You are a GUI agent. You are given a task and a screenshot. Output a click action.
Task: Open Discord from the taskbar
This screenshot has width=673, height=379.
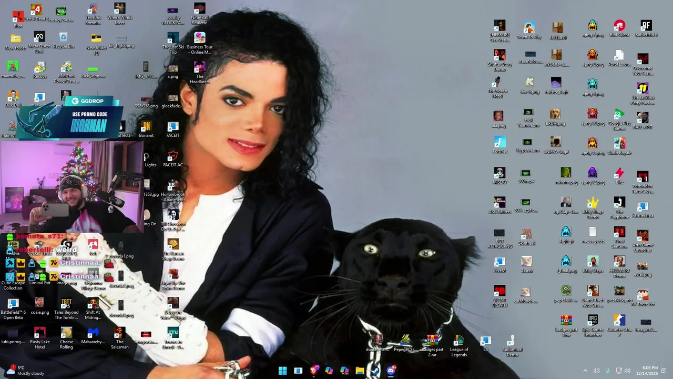391,371
